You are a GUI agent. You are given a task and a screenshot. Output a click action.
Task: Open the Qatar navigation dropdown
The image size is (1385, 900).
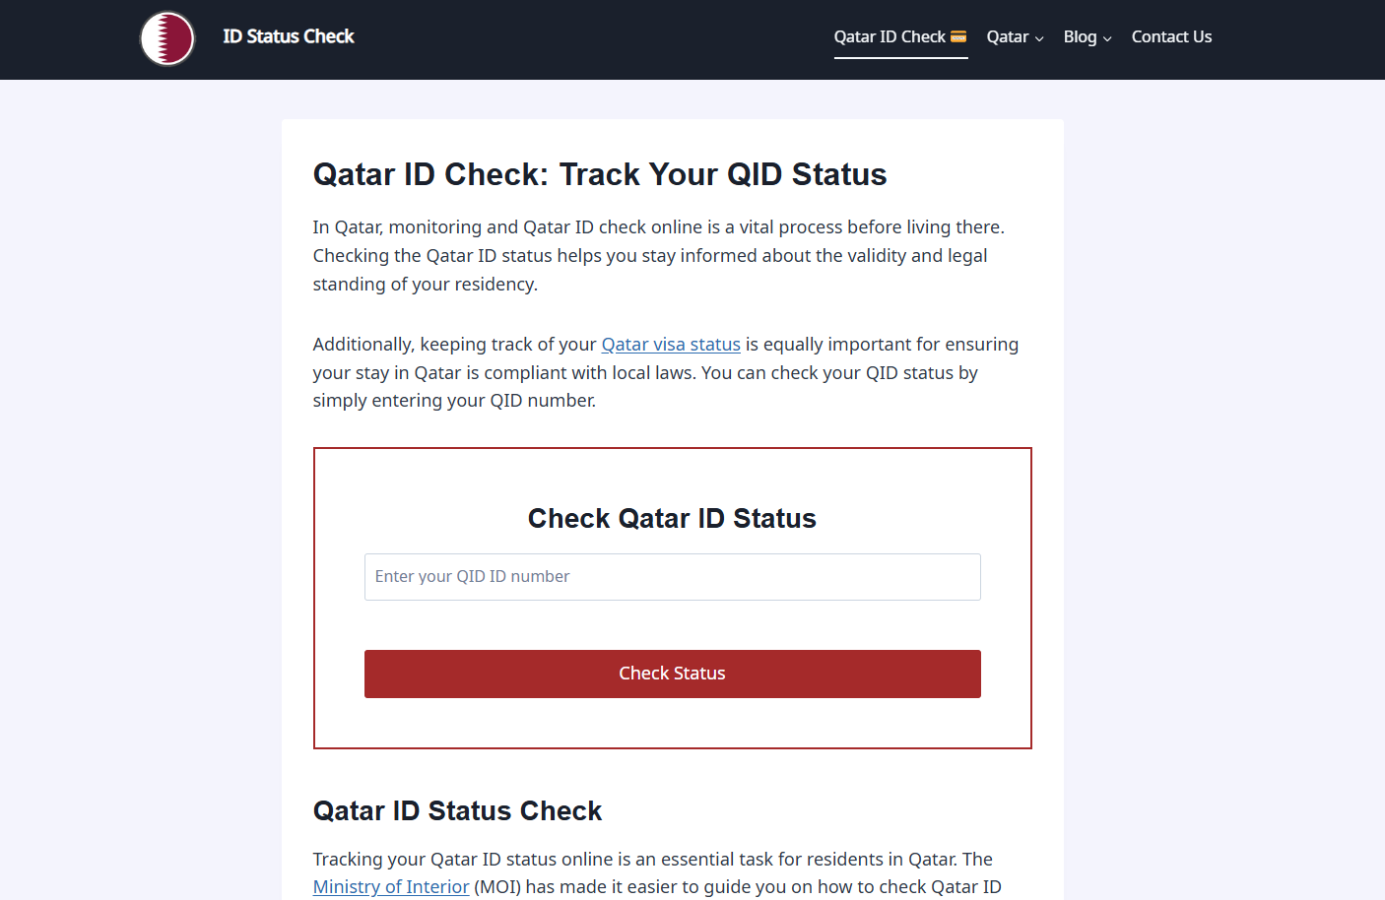pos(1008,37)
